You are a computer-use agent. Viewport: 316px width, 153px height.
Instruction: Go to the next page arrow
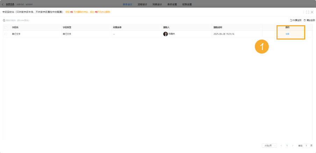[293, 146]
